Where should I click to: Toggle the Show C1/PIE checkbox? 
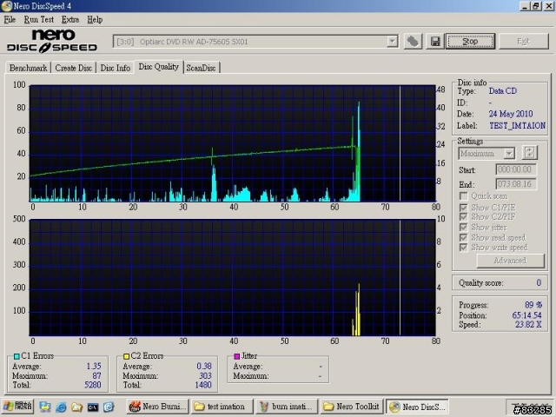tap(464, 207)
